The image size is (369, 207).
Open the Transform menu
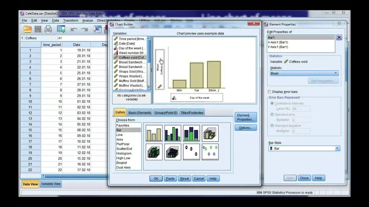point(71,20)
